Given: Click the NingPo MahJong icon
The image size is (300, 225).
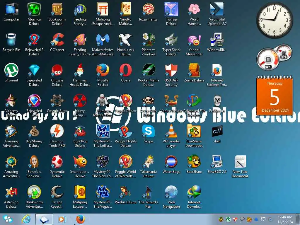Looking at the screenshot, I should pos(125,9).
